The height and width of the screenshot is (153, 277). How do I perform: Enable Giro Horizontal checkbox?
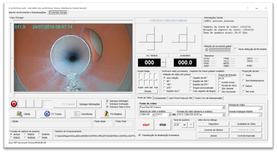(220, 92)
